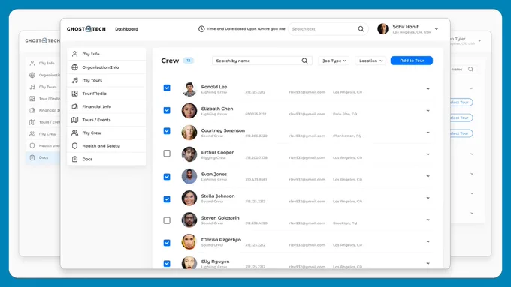Click the music note icon in back window
The height and width of the screenshot is (287, 511).
tap(32, 87)
